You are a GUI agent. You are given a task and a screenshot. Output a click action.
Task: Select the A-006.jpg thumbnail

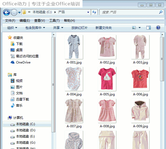[x=140, y=79]
